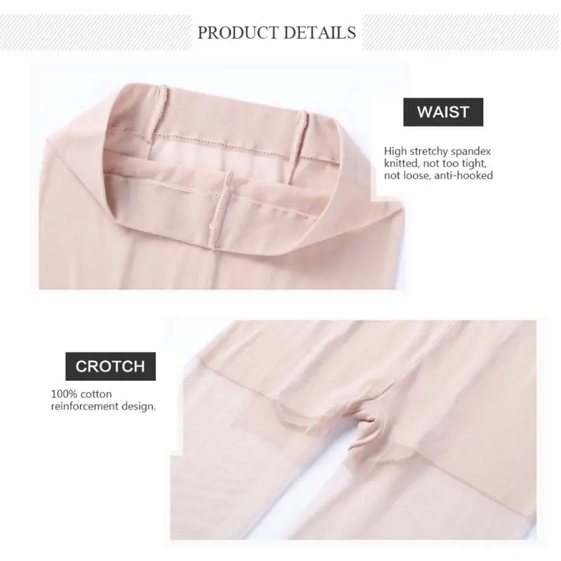Select the '100% cotton' text line
The width and height of the screenshot is (561, 561).
[81, 394]
